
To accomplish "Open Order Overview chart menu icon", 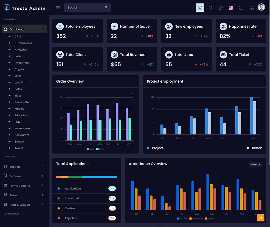I will point(132,94).
